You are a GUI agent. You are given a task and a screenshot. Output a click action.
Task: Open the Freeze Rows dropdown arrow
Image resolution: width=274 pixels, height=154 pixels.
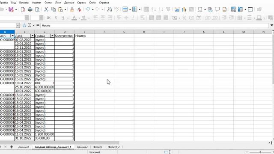point(245,9)
